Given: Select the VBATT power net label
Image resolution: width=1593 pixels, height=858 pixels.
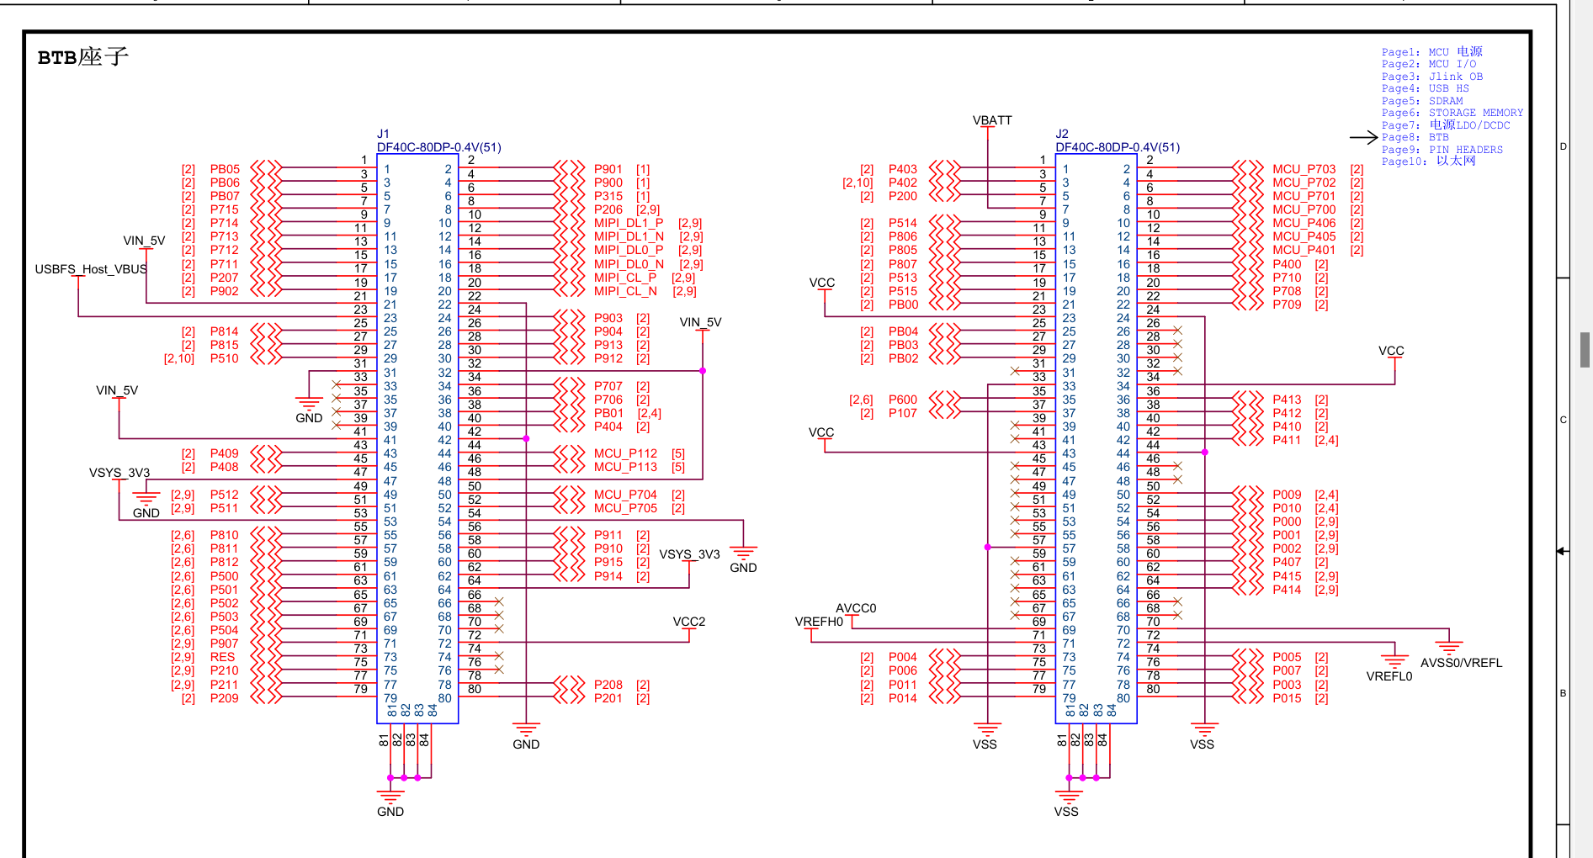Looking at the screenshot, I should coord(992,120).
